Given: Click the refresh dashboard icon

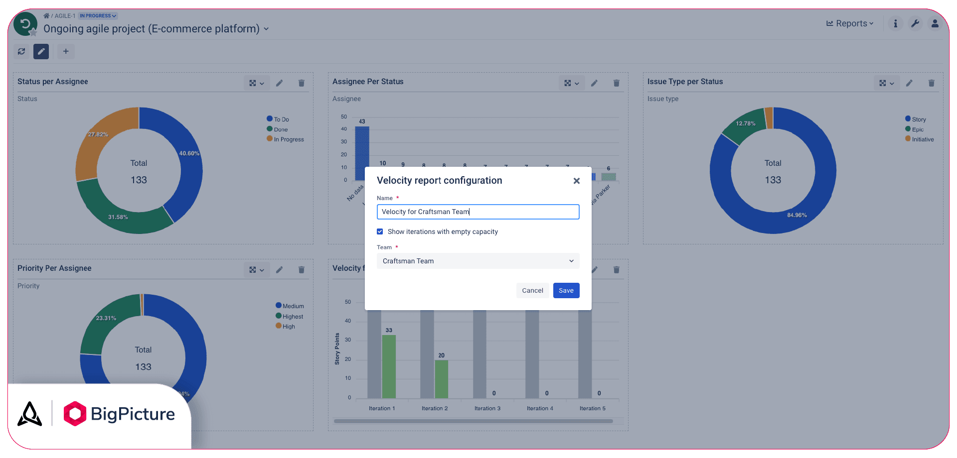Looking at the screenshot, I should click(x=21, y=51).
